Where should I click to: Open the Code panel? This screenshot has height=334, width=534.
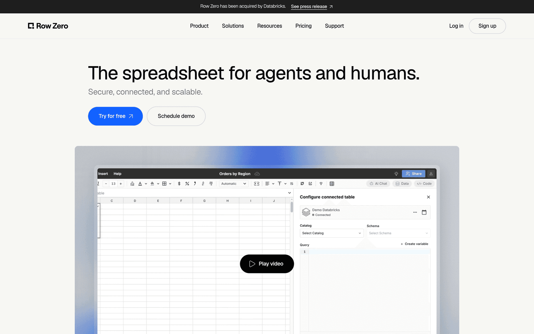click(424, 184)
